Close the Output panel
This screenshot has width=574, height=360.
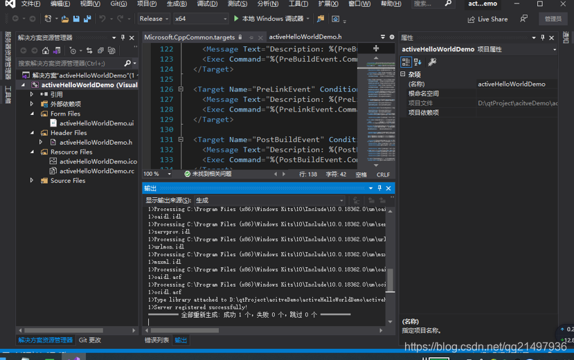pyautogui.click(x=388, y=188)
